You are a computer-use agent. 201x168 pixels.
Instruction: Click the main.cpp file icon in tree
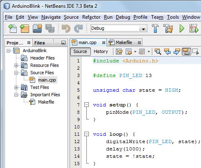tap(32, 80)
